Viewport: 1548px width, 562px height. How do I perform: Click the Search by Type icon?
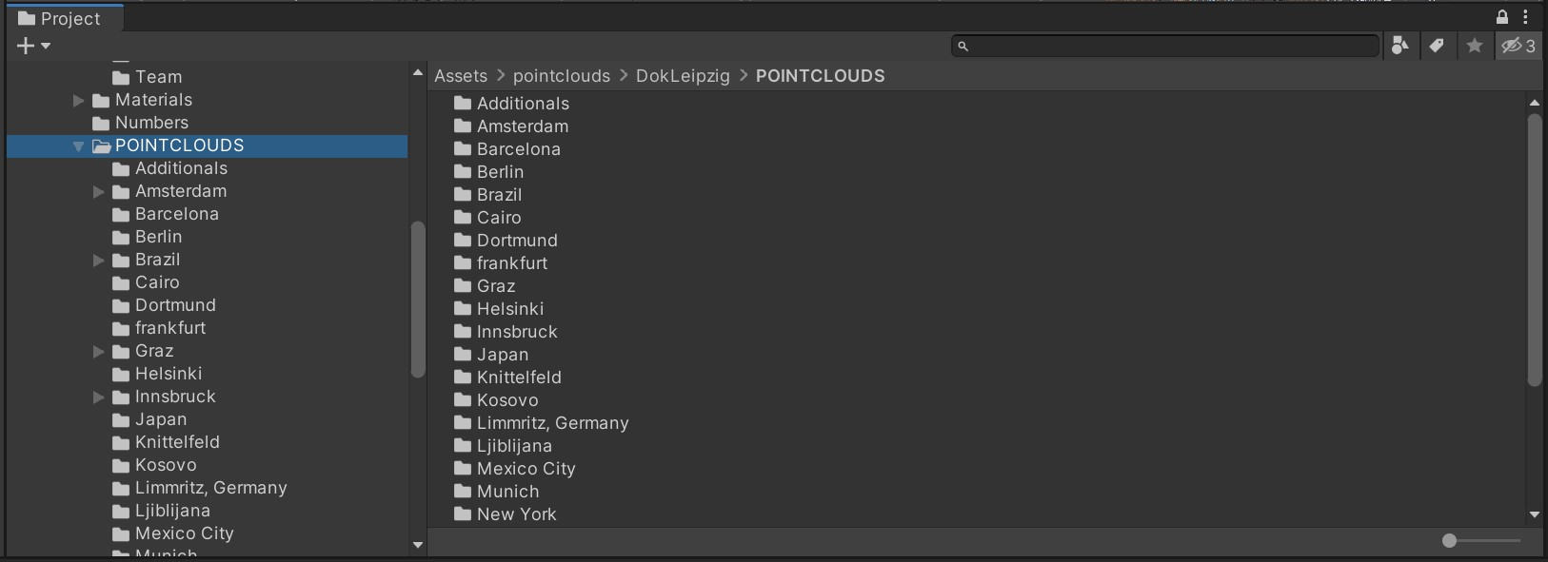1399,46
